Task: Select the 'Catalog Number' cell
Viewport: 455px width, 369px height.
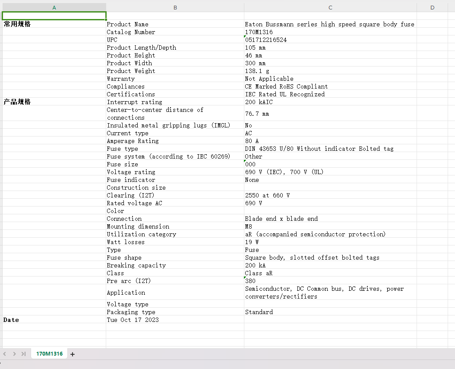Action: click(x=175, y=32)
